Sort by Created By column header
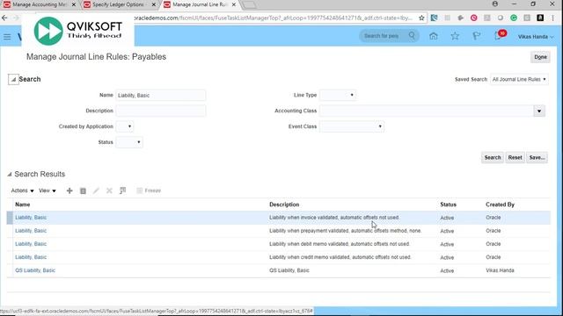Image resolution: width=563 pixels, height=316 pixels. click(x=500, y=205)
